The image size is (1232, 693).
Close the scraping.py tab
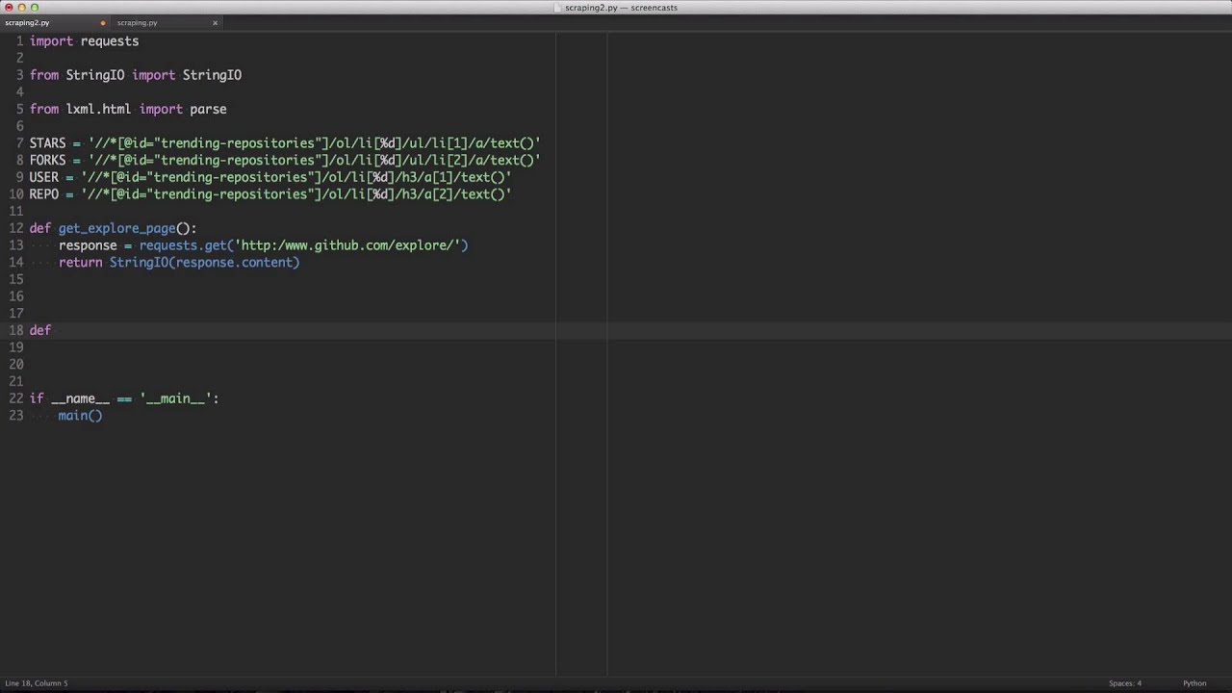click(x=215, y=22)
